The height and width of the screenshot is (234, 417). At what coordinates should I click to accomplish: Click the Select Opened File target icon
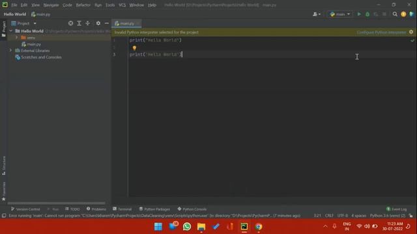(70, 23)
